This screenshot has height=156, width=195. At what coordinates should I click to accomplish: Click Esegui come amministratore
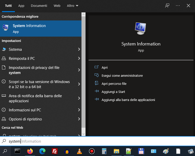pos(122,76)
